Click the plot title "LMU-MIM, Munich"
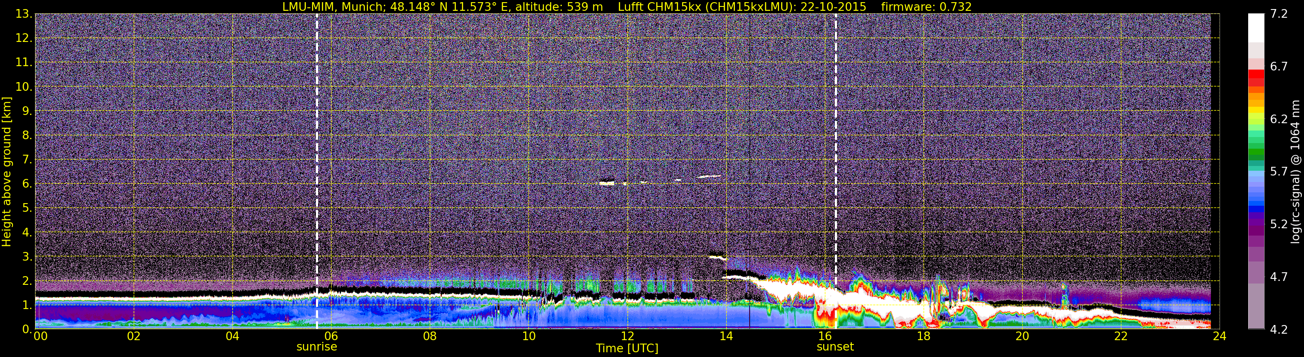This screenshot has height=357, width=1304. [x=334, y=7]
